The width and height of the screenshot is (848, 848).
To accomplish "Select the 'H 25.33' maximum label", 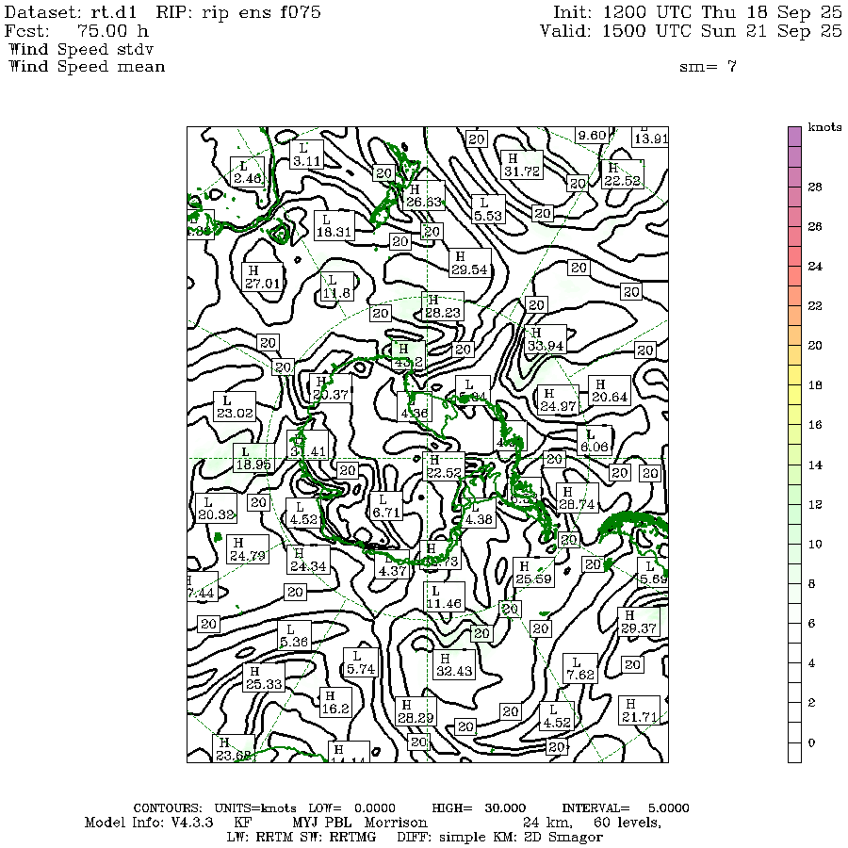I will coord(264,677).
